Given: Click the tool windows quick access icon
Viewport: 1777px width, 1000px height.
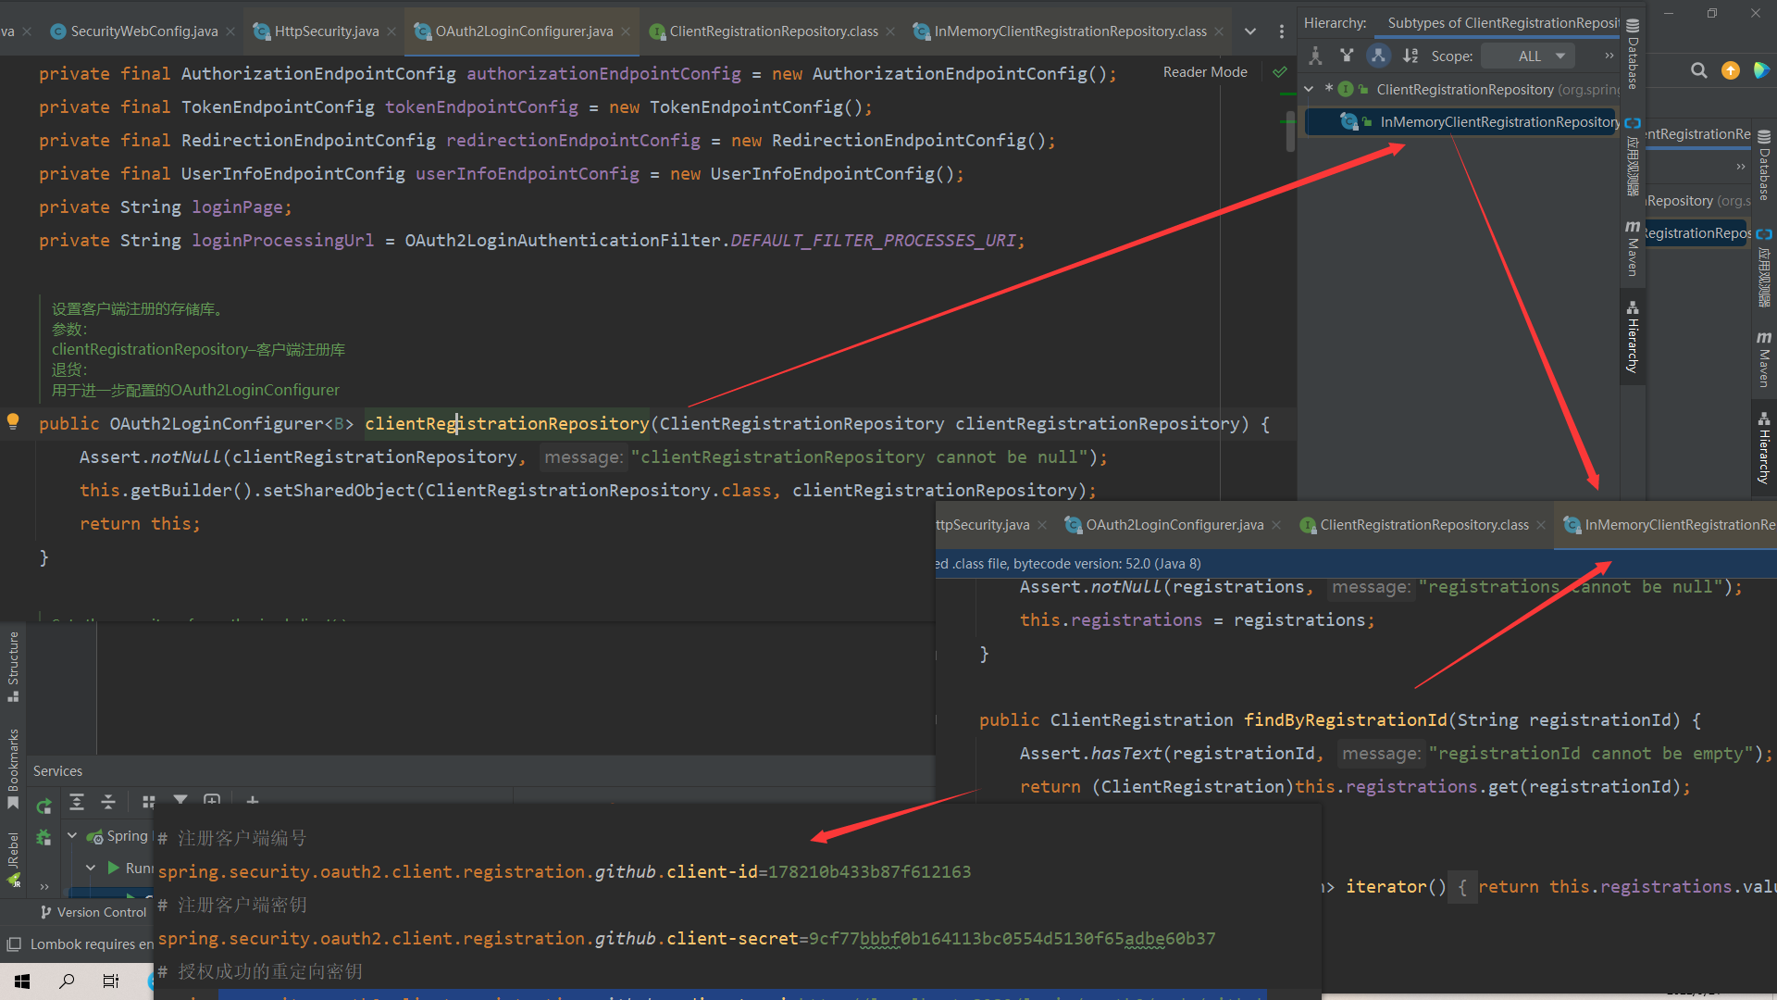Looking at the screenshot, I should pos(14,944).
